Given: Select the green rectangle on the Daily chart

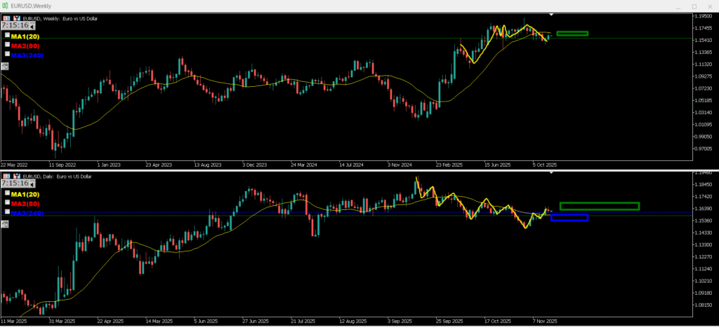Looking at the screenshot, I should click(599, 206).
